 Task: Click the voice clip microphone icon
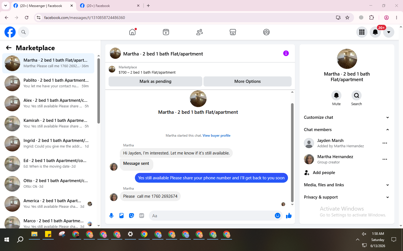111,216
